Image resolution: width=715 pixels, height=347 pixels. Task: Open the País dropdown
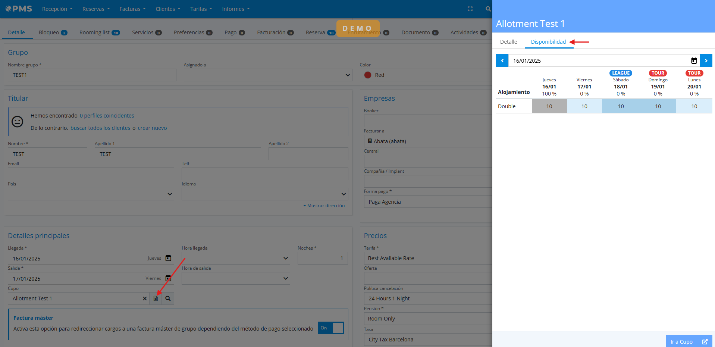[91, 194]
